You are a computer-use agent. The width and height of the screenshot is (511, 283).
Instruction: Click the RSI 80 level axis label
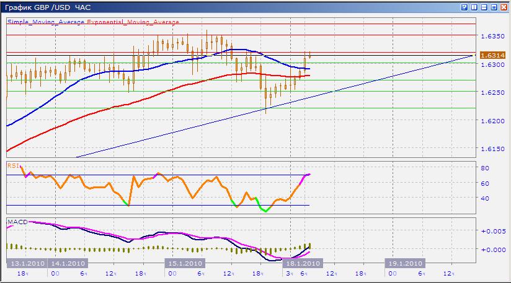pyautogui.click(x=486, y=168)
